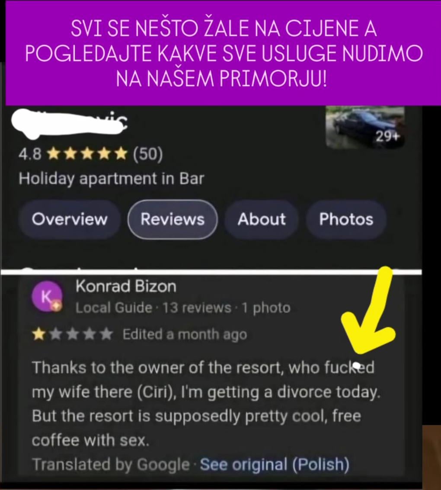Click the five gold stars beside 4.8
This screenshot has width=441, height=490.
88,154
